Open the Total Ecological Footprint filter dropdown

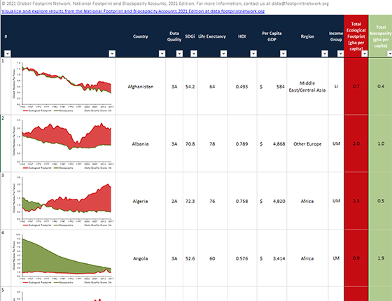click(365, 53)
